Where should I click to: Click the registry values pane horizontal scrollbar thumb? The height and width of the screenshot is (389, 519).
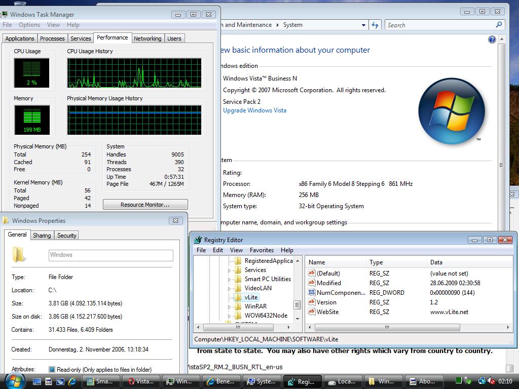coord(387,328)
